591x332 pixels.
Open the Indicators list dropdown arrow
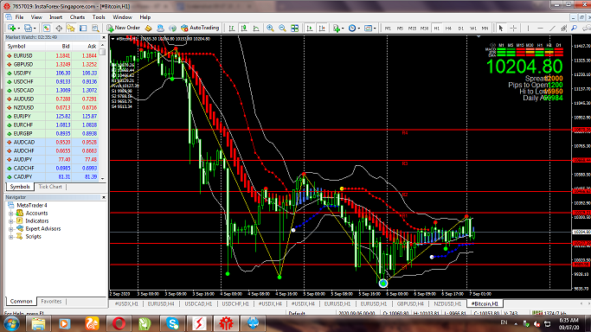click(x=343, y=29)
